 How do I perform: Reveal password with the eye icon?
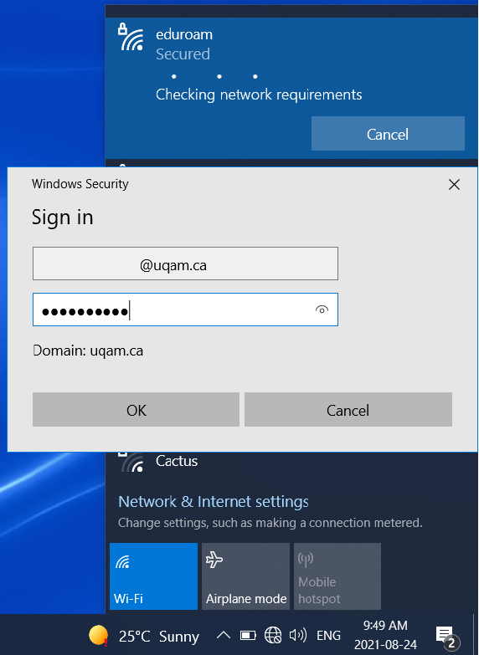click(322, 310)
